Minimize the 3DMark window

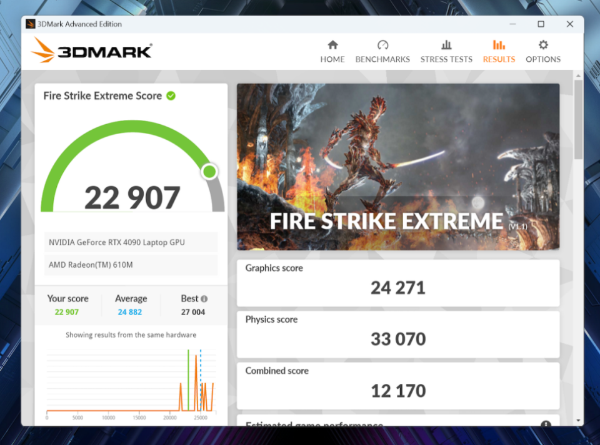click(x=512, y=24)
